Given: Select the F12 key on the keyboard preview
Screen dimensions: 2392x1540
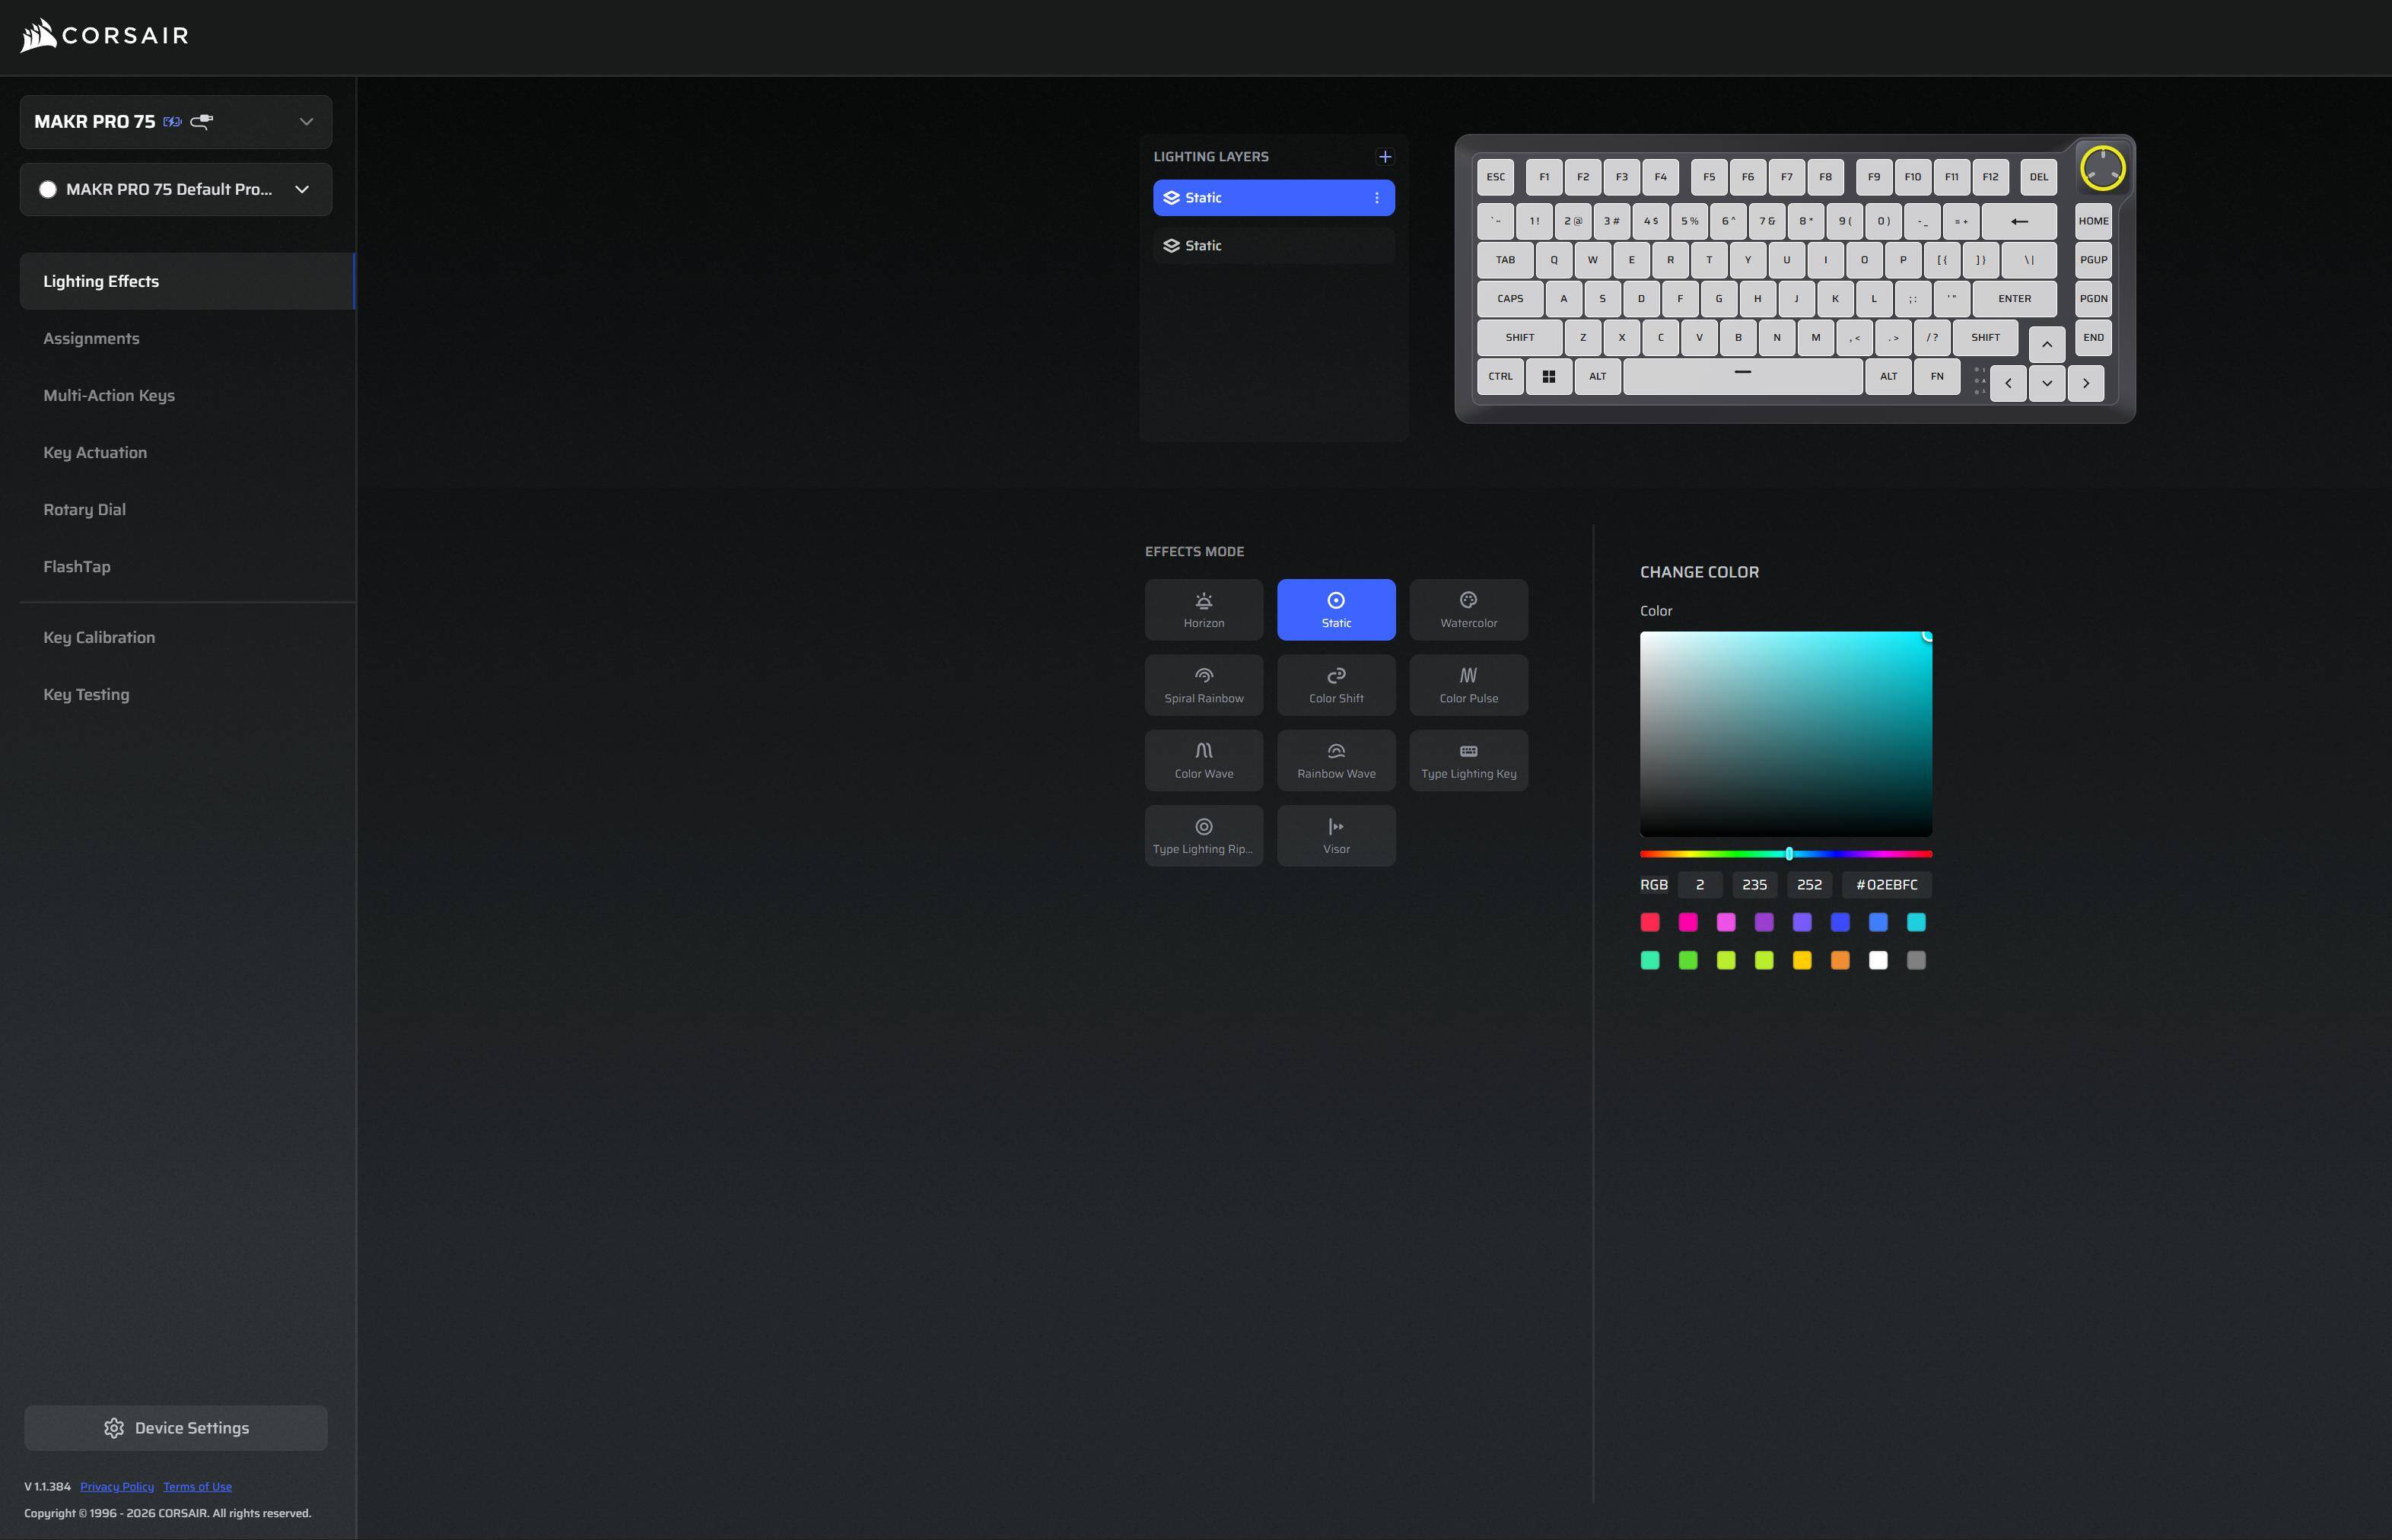Looking at the screenshot, I should 1990,177.
